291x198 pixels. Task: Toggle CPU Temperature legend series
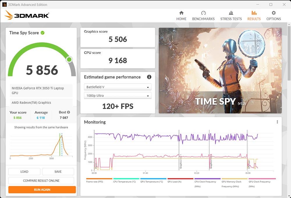(125, 182)
